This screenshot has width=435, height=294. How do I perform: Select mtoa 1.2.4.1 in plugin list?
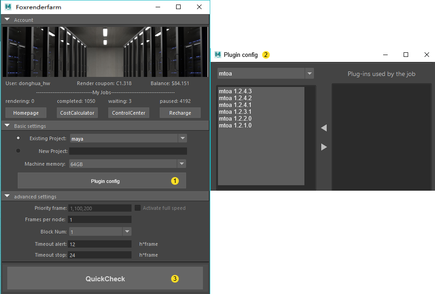click(x=235, y=105)
